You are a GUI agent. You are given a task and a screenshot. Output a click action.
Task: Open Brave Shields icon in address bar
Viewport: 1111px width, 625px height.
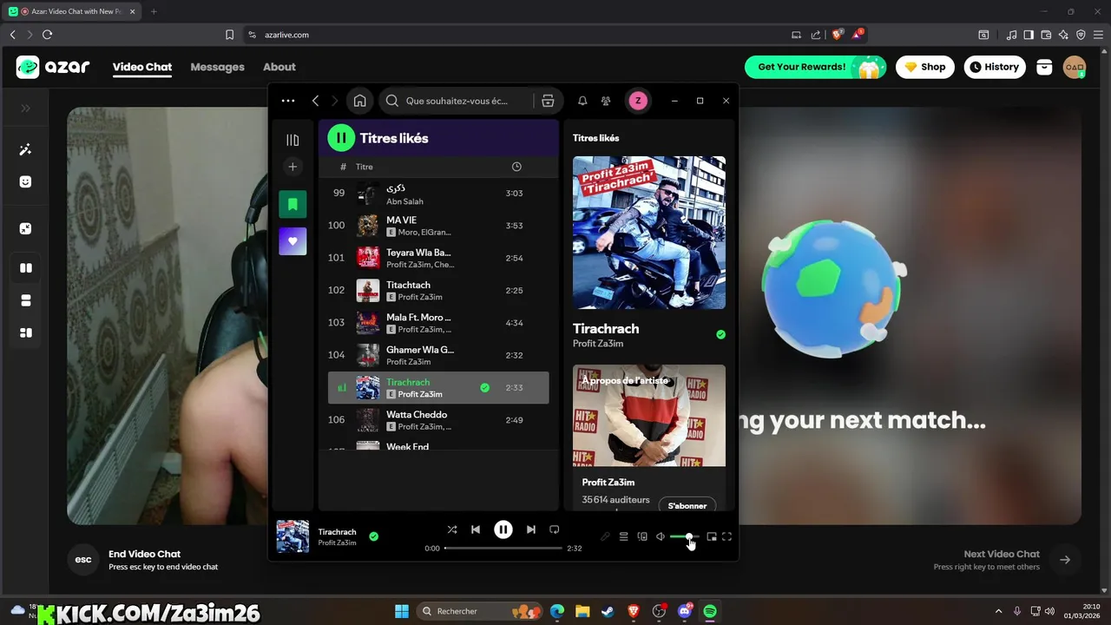point(837,35)
